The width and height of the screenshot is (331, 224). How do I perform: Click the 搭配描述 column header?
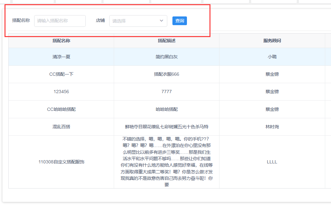click(x=167, y=41)
